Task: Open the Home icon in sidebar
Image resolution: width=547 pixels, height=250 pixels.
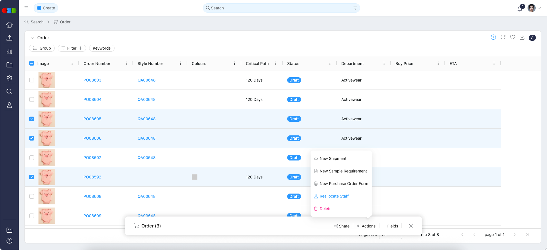Action: pyautogui.click(x=9, y=25)
